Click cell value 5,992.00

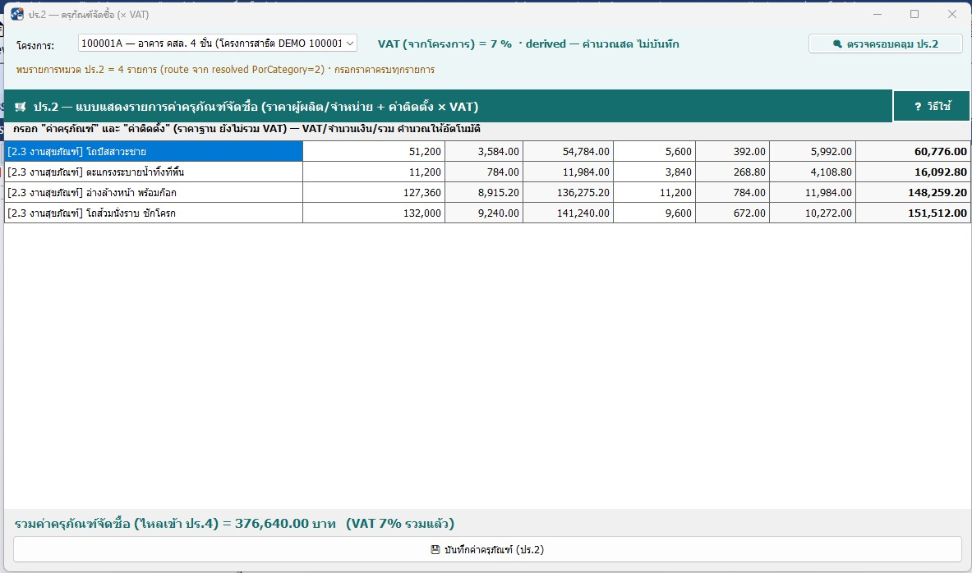[813, 151]
